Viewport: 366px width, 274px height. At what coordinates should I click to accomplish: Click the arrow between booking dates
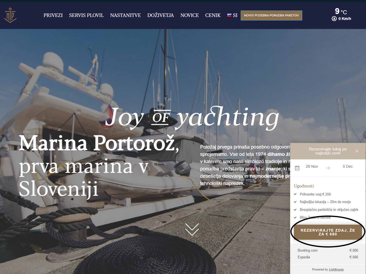point(328,168)
